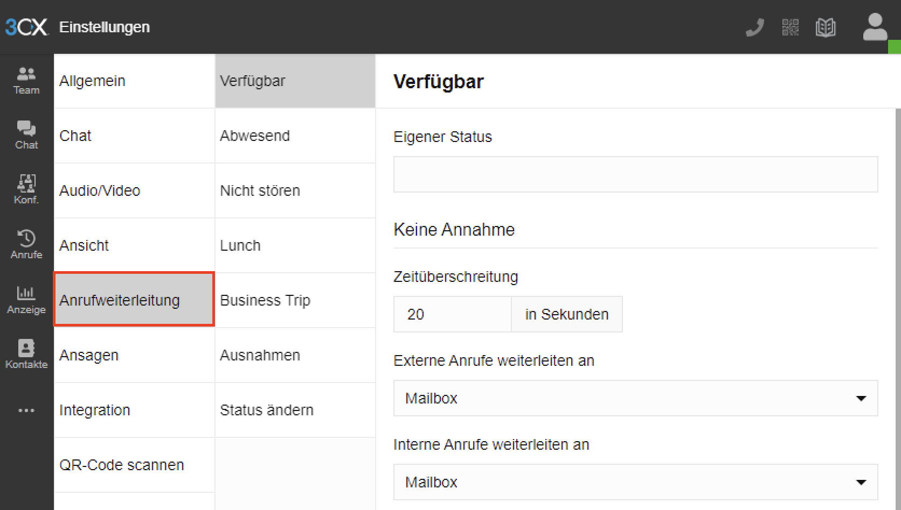The width and height of the screenshot is (901, 510).
Task: Open the Konf. conference icon
Action: tap(26, 189)
